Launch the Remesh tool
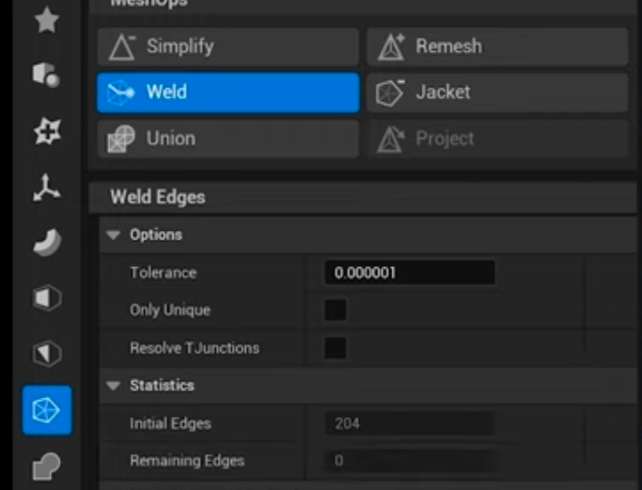Viewport: 642px width, 490px height. tap(498, 47)
